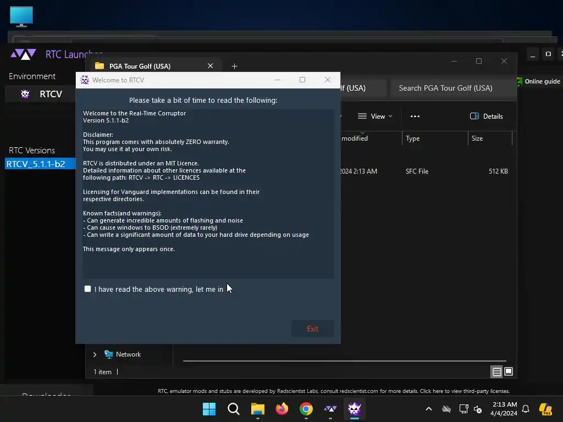Viewport: 563px width, 422px height.
Task: Click the display tray icon
Action: [463, 409]
